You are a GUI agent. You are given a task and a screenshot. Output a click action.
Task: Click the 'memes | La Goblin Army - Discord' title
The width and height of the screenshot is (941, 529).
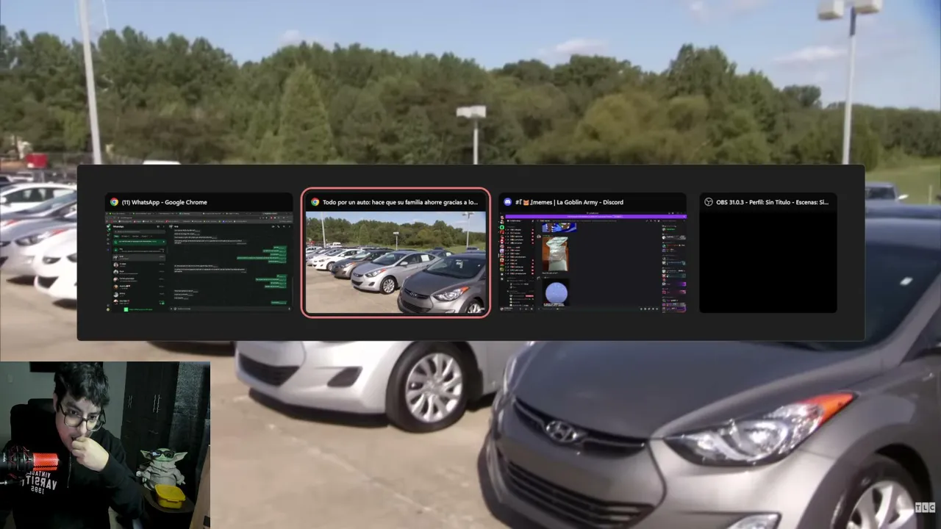(569, 202)
